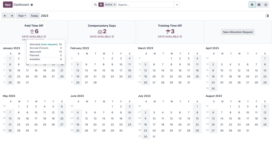Remove the Active filter tag
272x142 pixels.
click(x=115, y=5)
